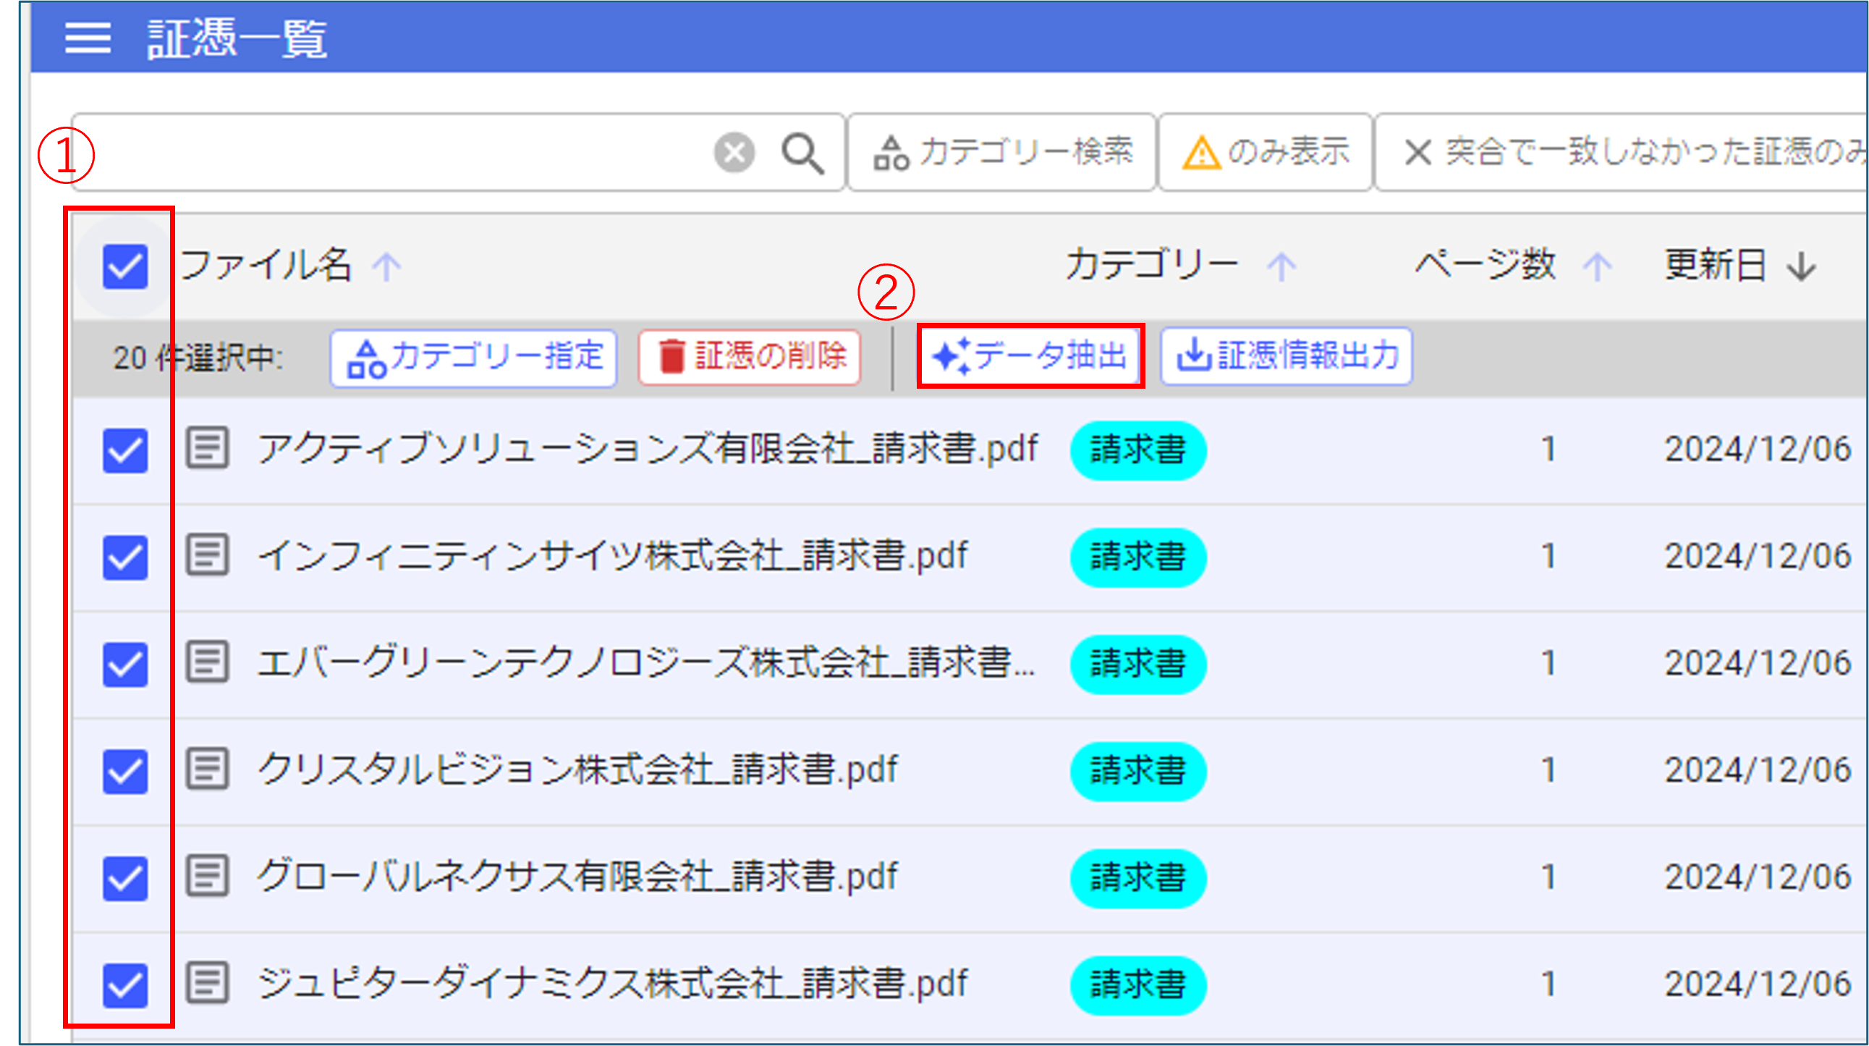This screenshot has height=1046, width=1869.
Task: Sort by ファイル名 arrow
Action: 386,266
